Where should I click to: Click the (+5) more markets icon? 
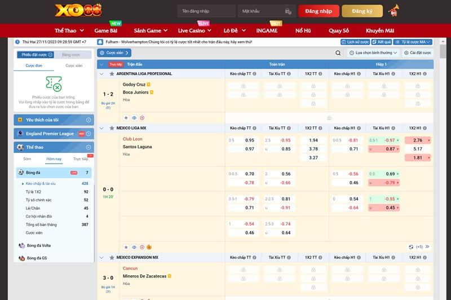point(411,247)
